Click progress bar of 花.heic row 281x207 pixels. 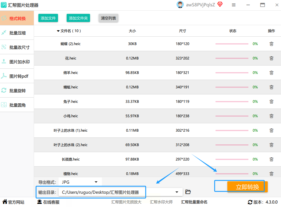(232, 58)
